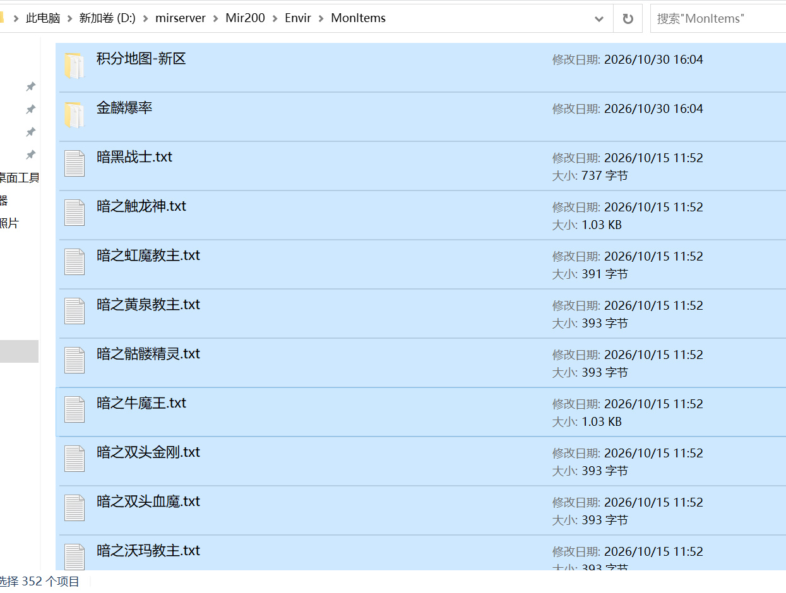
Task: Click pin icon above 桌面工具 entry
Action: coord(30,155)
